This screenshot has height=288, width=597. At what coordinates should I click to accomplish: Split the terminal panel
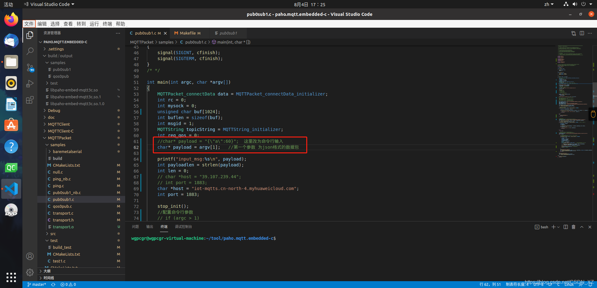pyautogui.click(x=566, y=227)
